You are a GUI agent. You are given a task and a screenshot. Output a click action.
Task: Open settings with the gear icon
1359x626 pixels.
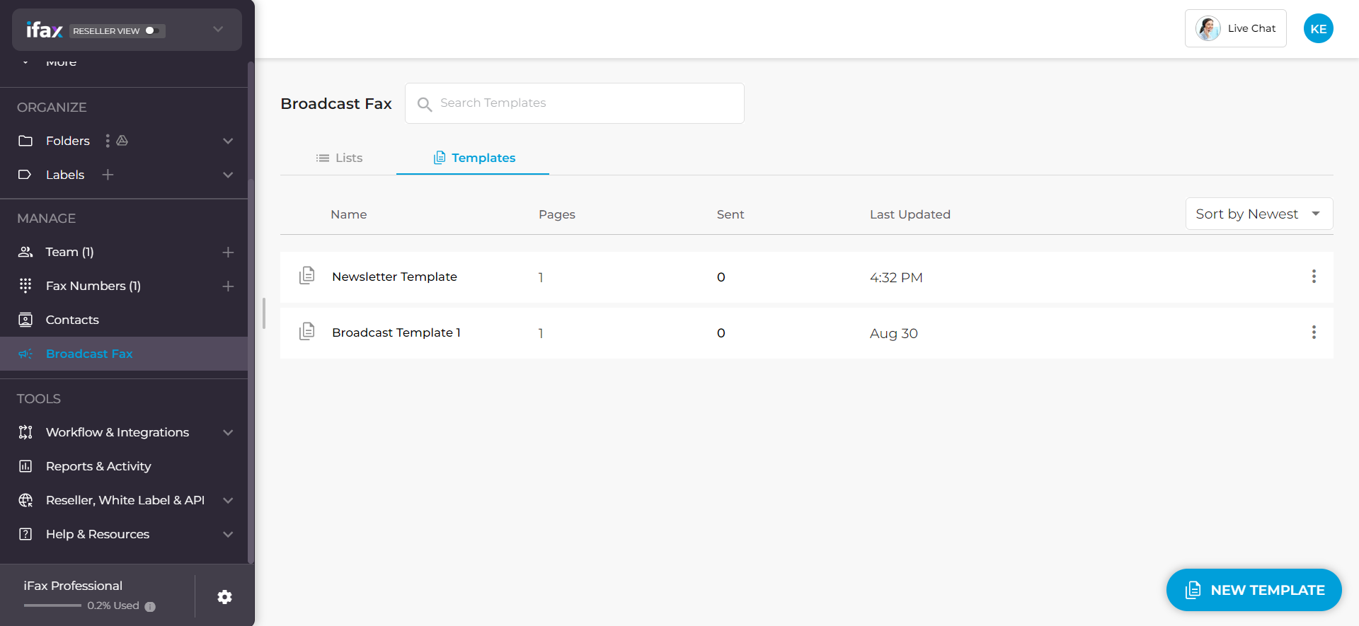[224, 597]
